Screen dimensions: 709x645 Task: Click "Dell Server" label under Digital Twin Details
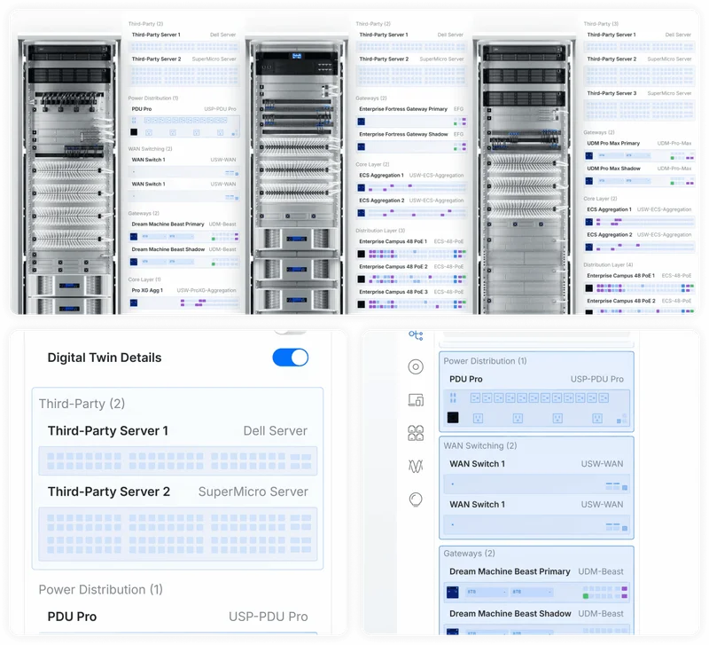point(276,430)
